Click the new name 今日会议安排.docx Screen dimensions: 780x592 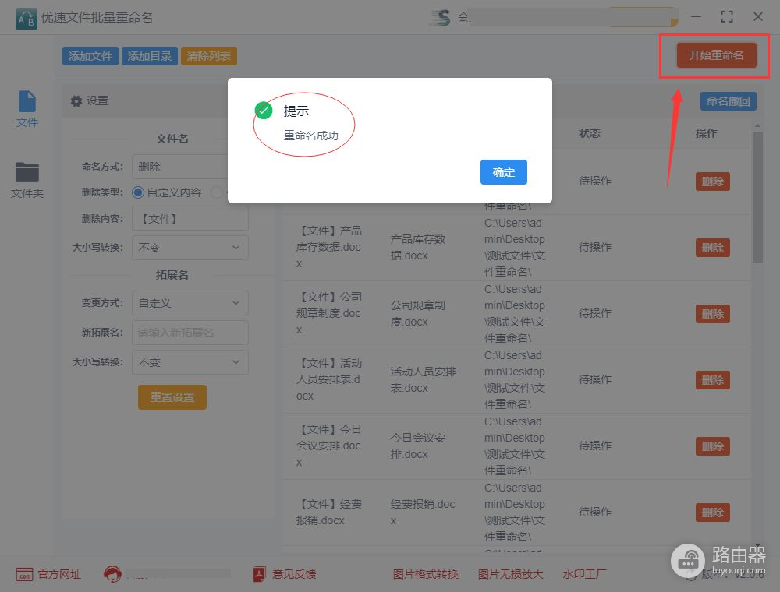417,446
